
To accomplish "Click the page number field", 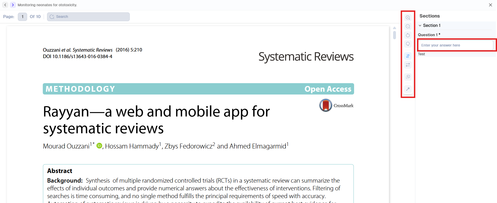I will click(22, 17).
